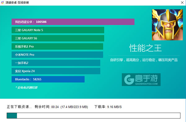
Task: Click the golden helmet warrior game icon
Action: [167, 25]
